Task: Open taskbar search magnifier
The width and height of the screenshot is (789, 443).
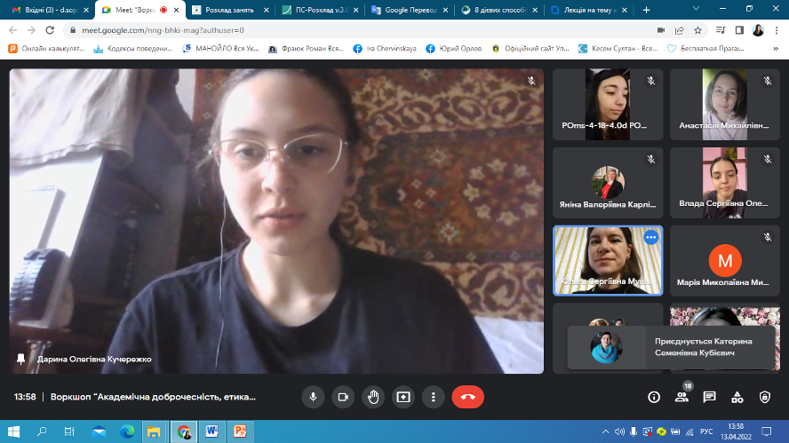Action: coord(42,431)
